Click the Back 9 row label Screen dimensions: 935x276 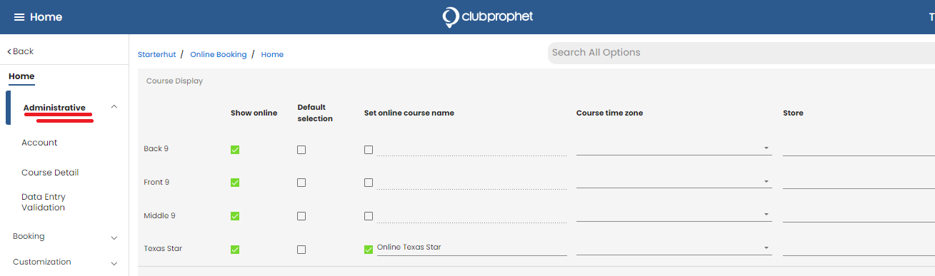(x=156, y=149)
